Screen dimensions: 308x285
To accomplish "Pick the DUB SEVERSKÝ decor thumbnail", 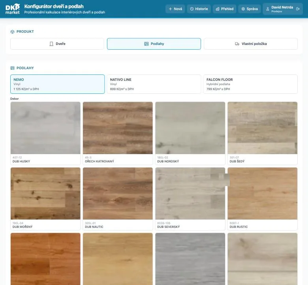I will 190,199.
